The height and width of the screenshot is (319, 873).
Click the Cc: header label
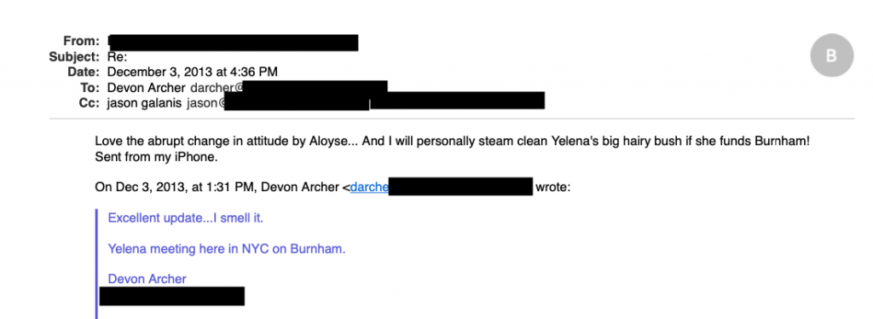[90, 102]
